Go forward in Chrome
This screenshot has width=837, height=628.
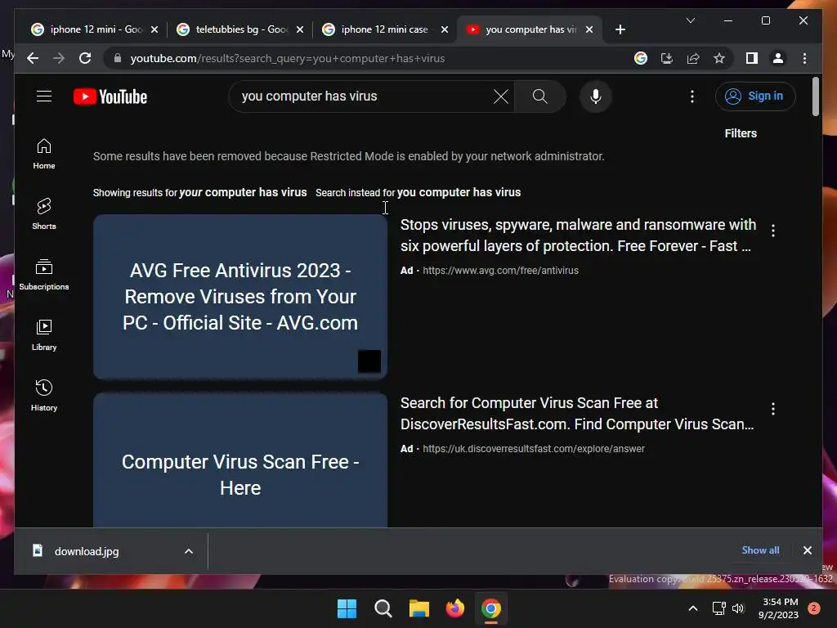click(x=59, y=58)
